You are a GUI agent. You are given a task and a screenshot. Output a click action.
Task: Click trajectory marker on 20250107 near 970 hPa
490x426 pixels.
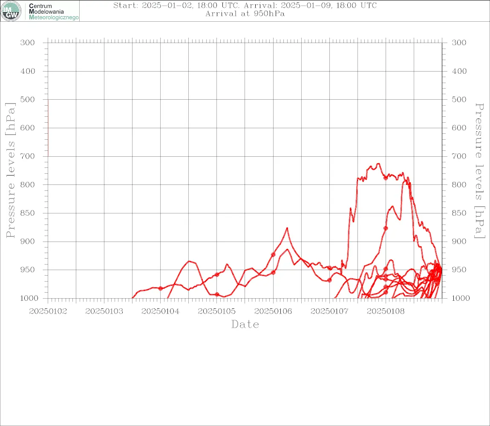tap(329, 280)
